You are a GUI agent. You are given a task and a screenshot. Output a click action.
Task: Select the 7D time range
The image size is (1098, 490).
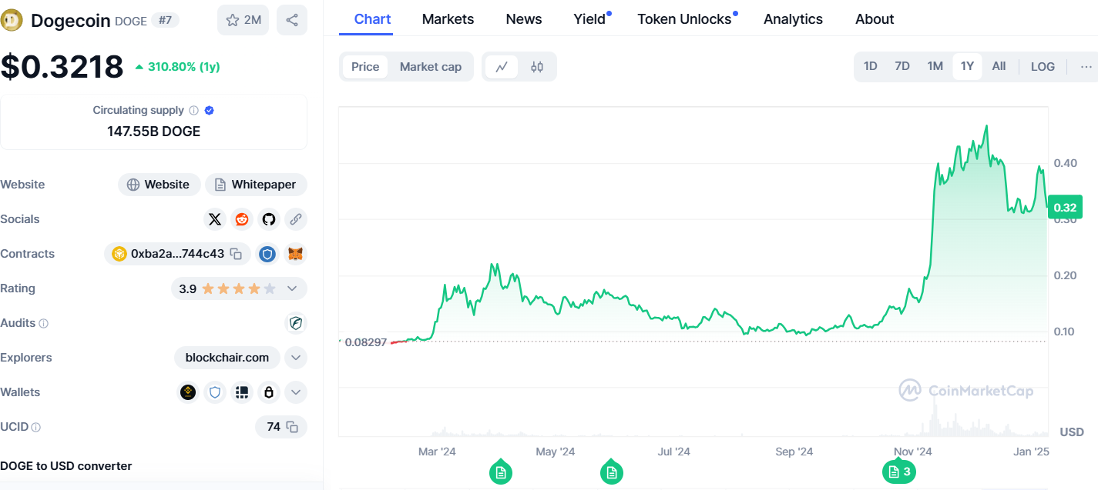pos(902,66)
